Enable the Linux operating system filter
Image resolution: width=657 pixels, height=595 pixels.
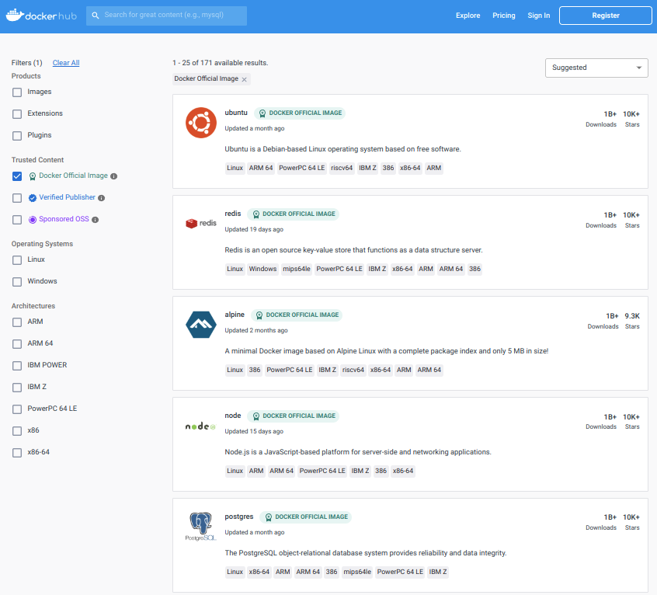[17, 260]
